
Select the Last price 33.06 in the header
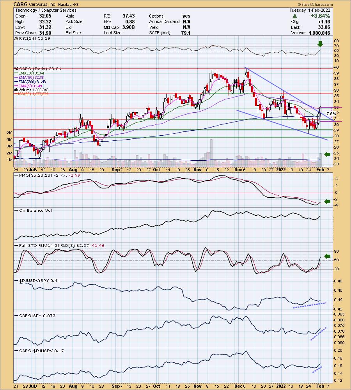324,27
